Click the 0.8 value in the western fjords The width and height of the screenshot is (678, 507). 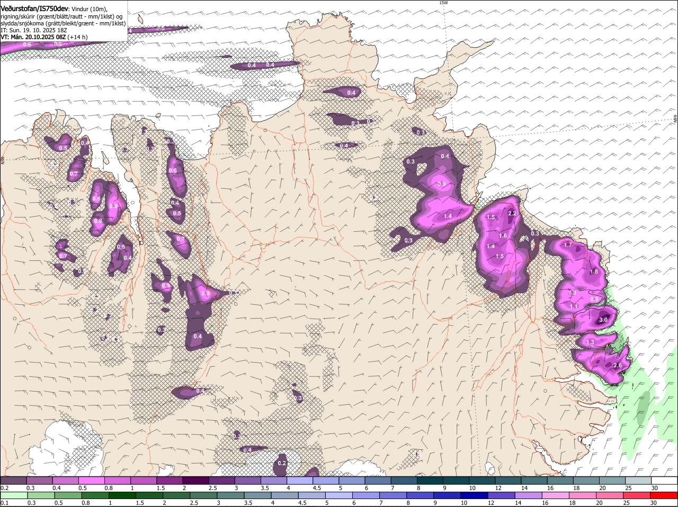[97, 221]
